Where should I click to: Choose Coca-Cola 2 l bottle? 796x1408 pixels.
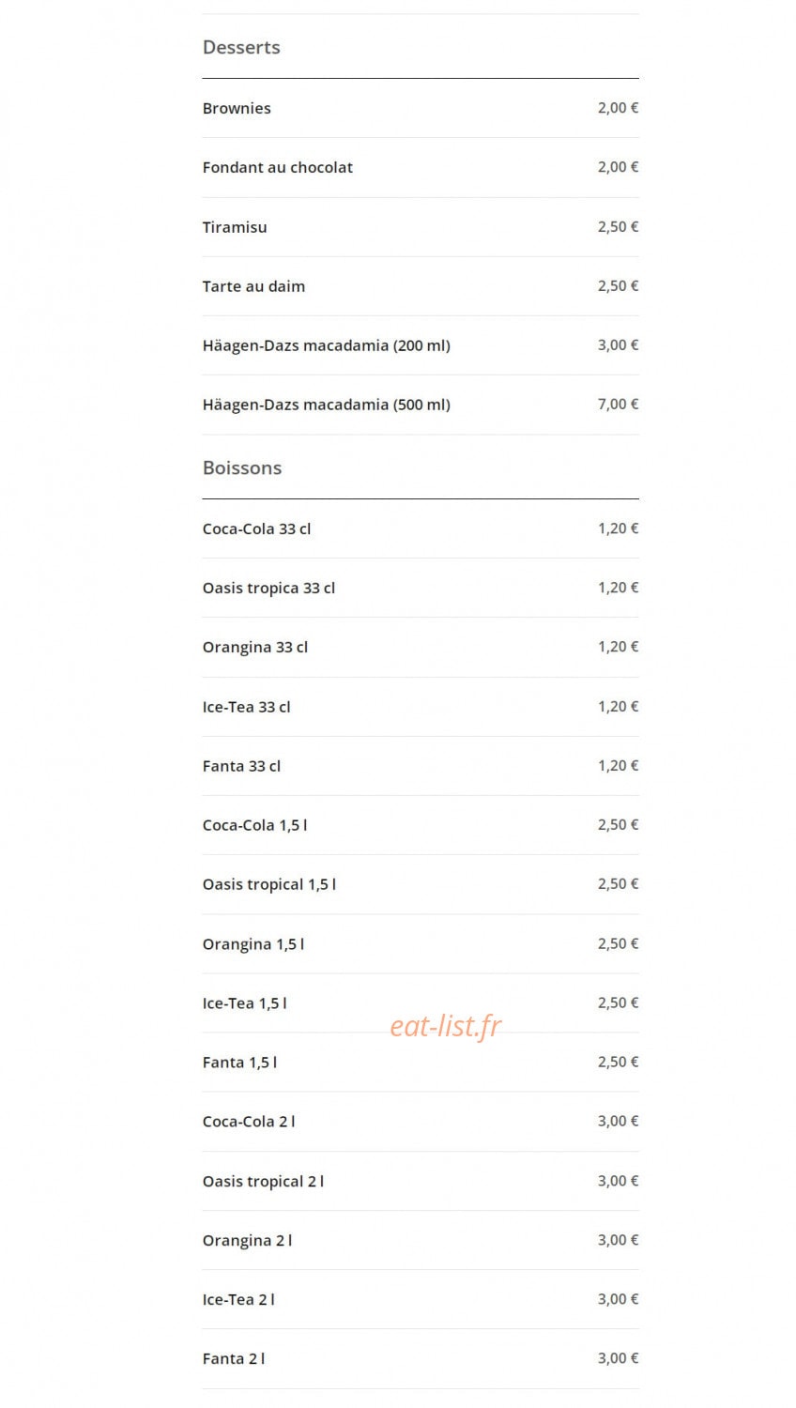tap(421, 1122)
